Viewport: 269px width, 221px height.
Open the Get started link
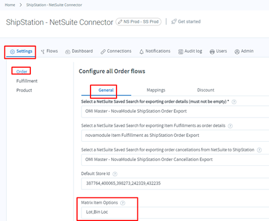click(186, 22)
